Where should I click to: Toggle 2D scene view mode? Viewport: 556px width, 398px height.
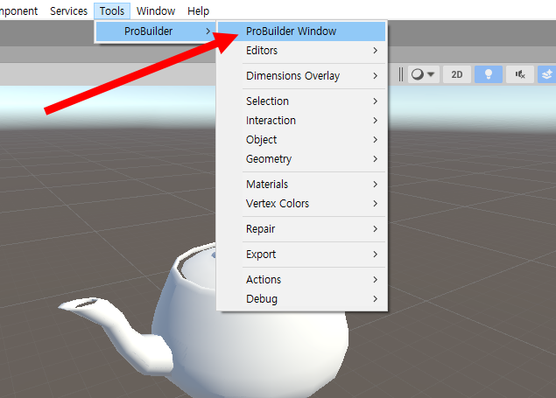[x=457, y=74]
